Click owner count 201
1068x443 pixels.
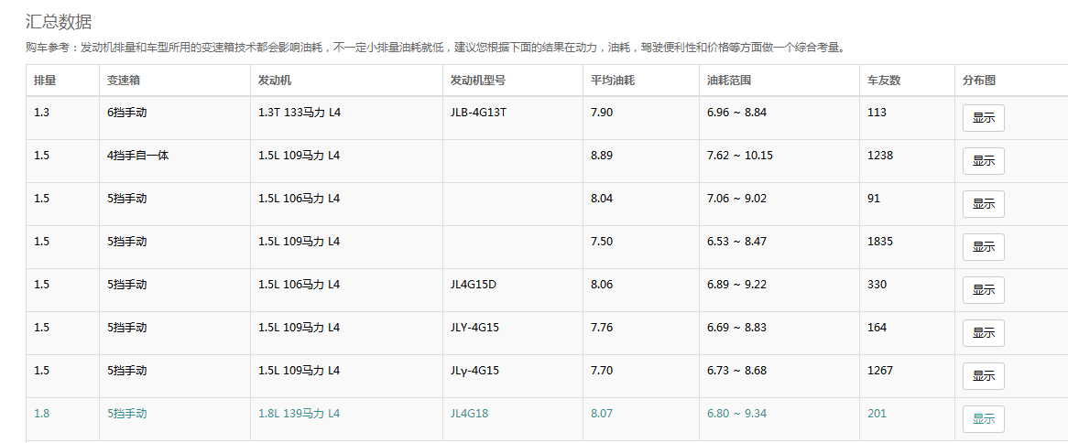[x=877, y=414]
